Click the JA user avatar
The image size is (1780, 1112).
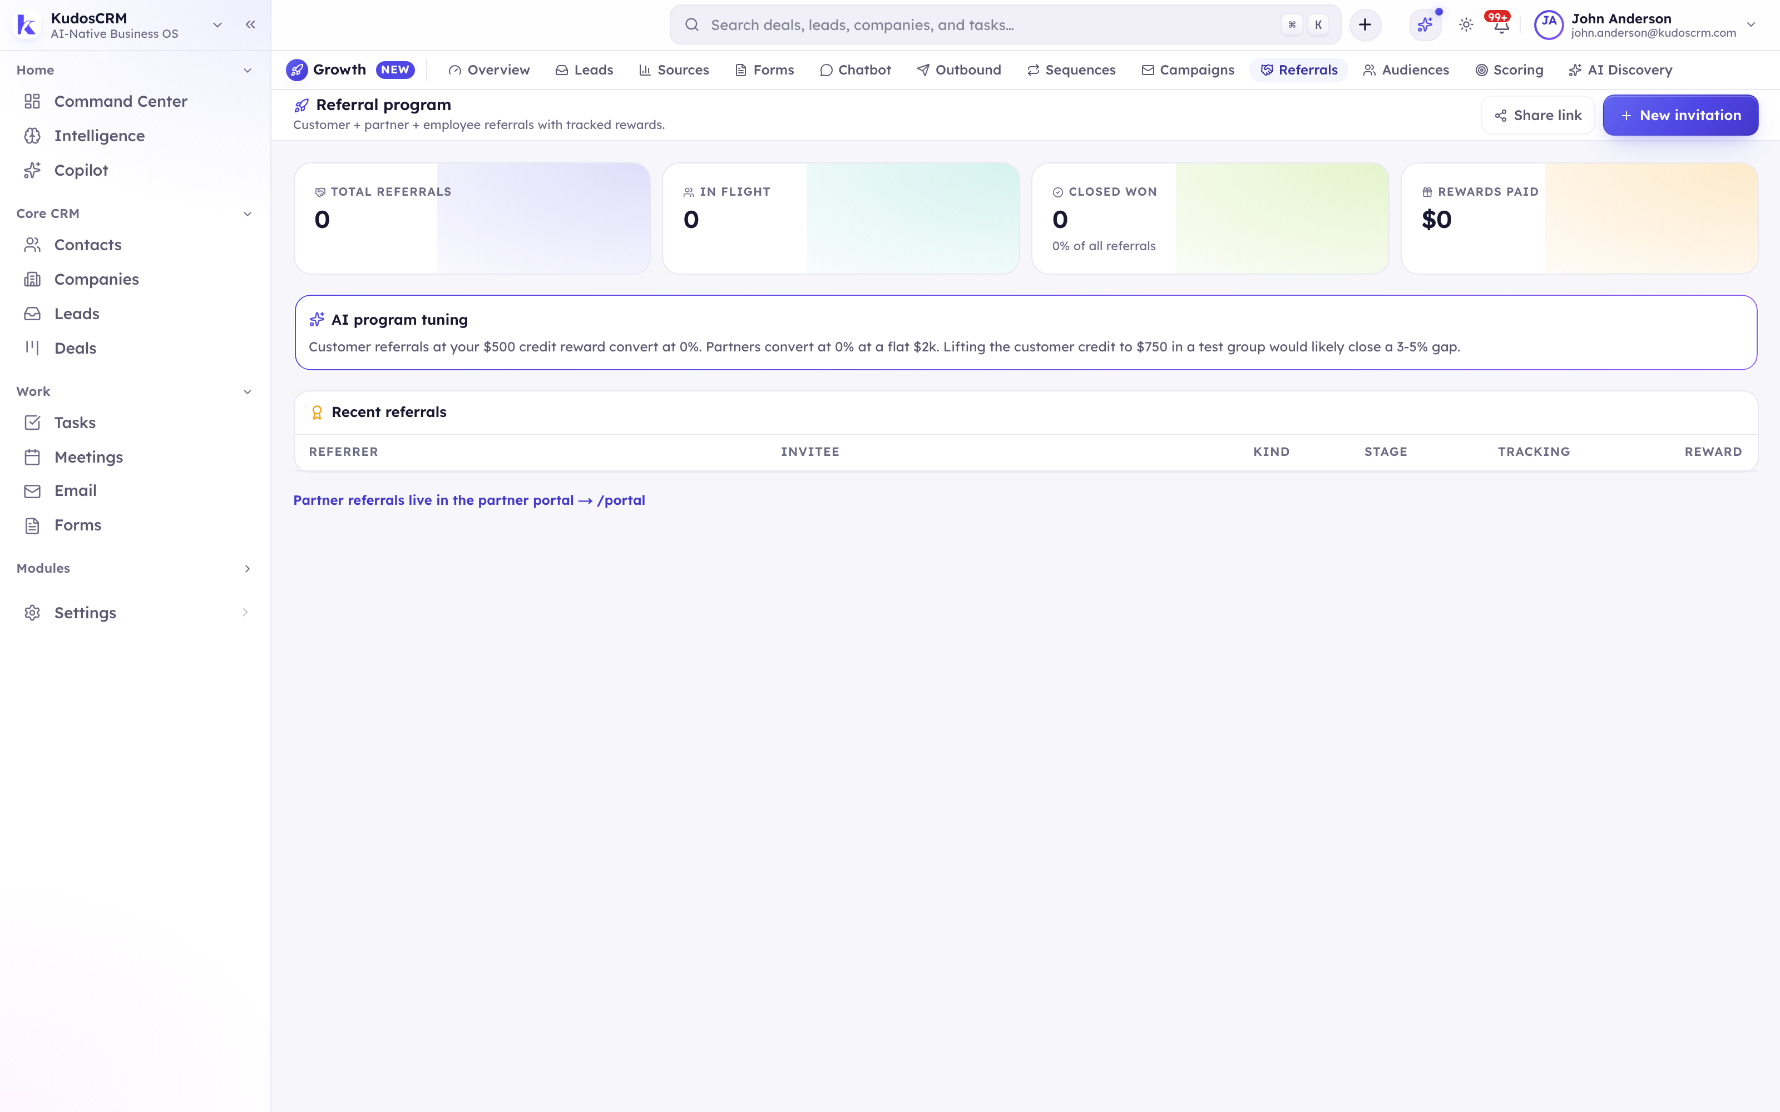(1548, 25)
